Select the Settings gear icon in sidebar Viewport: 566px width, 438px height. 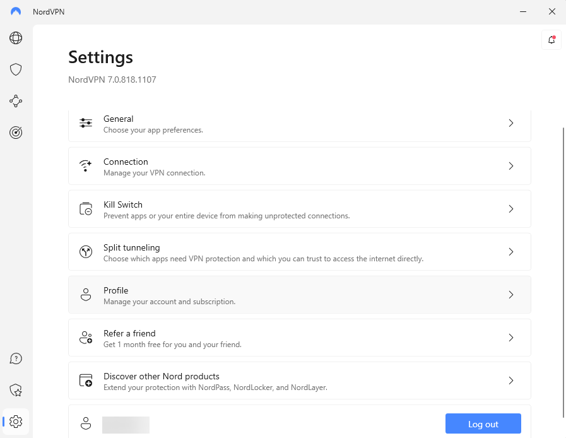point(16,422)
